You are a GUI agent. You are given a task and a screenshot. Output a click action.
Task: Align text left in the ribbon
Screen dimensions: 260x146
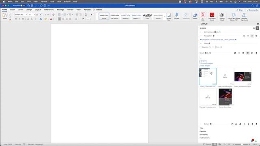[x=60, y=19]
